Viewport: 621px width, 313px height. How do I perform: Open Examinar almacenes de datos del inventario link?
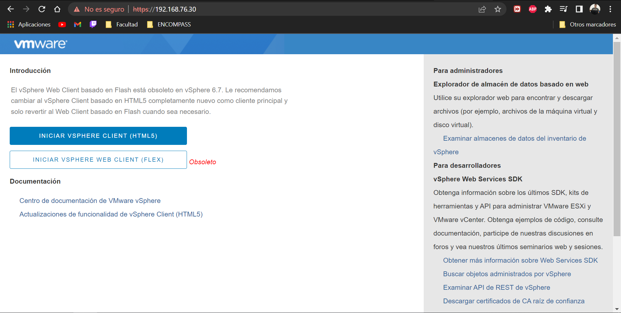tap(515, 138)
